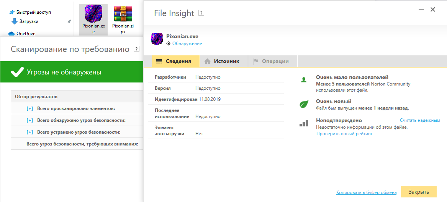Click Загрузки label in sidebar

29,22
